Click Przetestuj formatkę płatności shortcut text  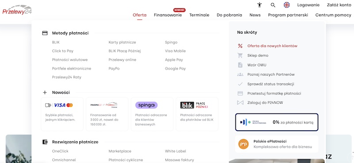click(274, 93)
